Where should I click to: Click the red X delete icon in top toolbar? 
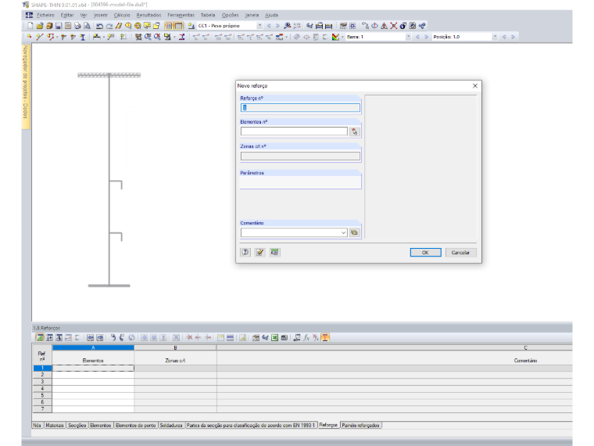(x=394, y=26)
